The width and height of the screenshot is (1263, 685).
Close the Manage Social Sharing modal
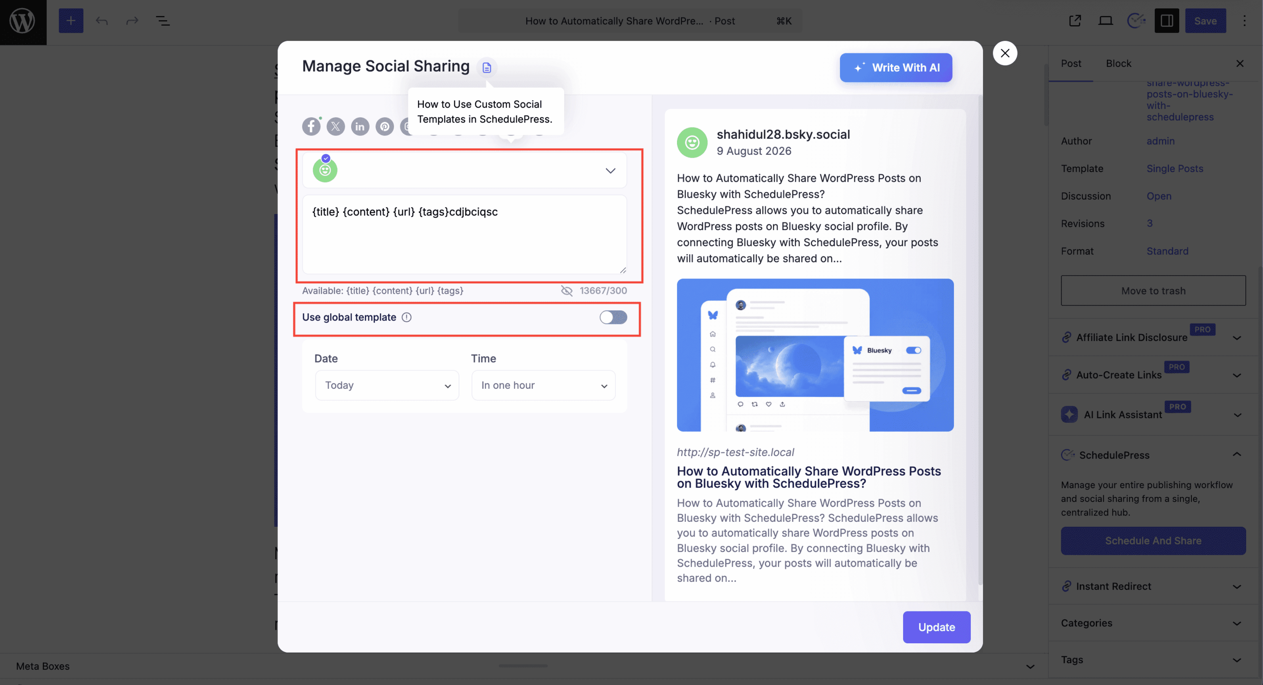click(1005, 53)
